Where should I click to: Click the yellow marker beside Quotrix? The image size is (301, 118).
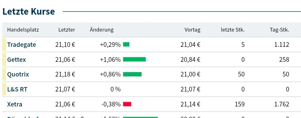[4, 74]
